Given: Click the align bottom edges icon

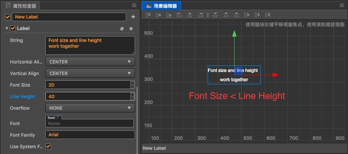Looking at the screenshot, I should click(x=169, y=15).
